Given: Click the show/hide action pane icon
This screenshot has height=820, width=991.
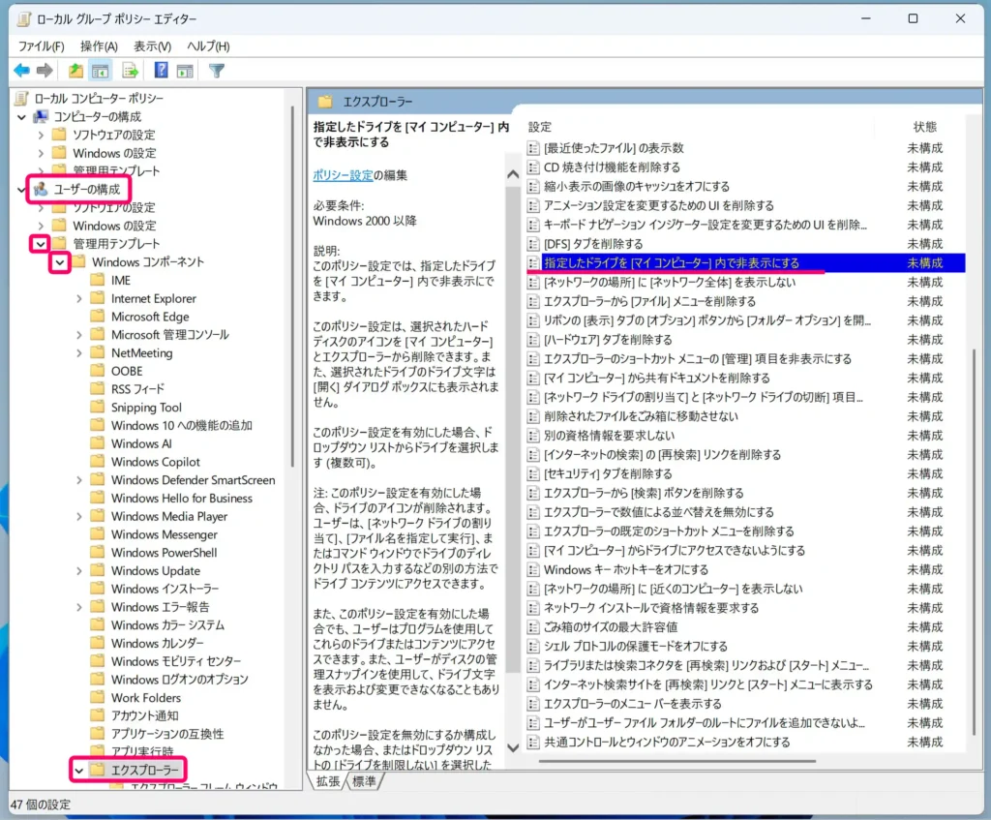Looking at the screenshot, I should [x=185, y=71].
